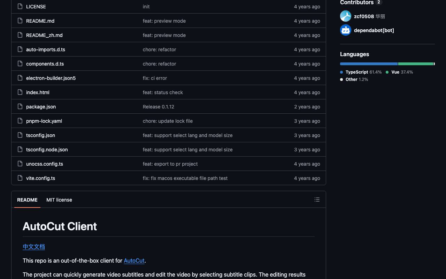
Task: Open the tsconfig.node.json file
Action: 47,150
